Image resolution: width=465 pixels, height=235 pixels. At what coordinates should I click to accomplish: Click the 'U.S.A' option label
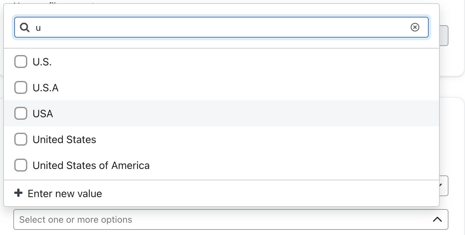(45, 88)
